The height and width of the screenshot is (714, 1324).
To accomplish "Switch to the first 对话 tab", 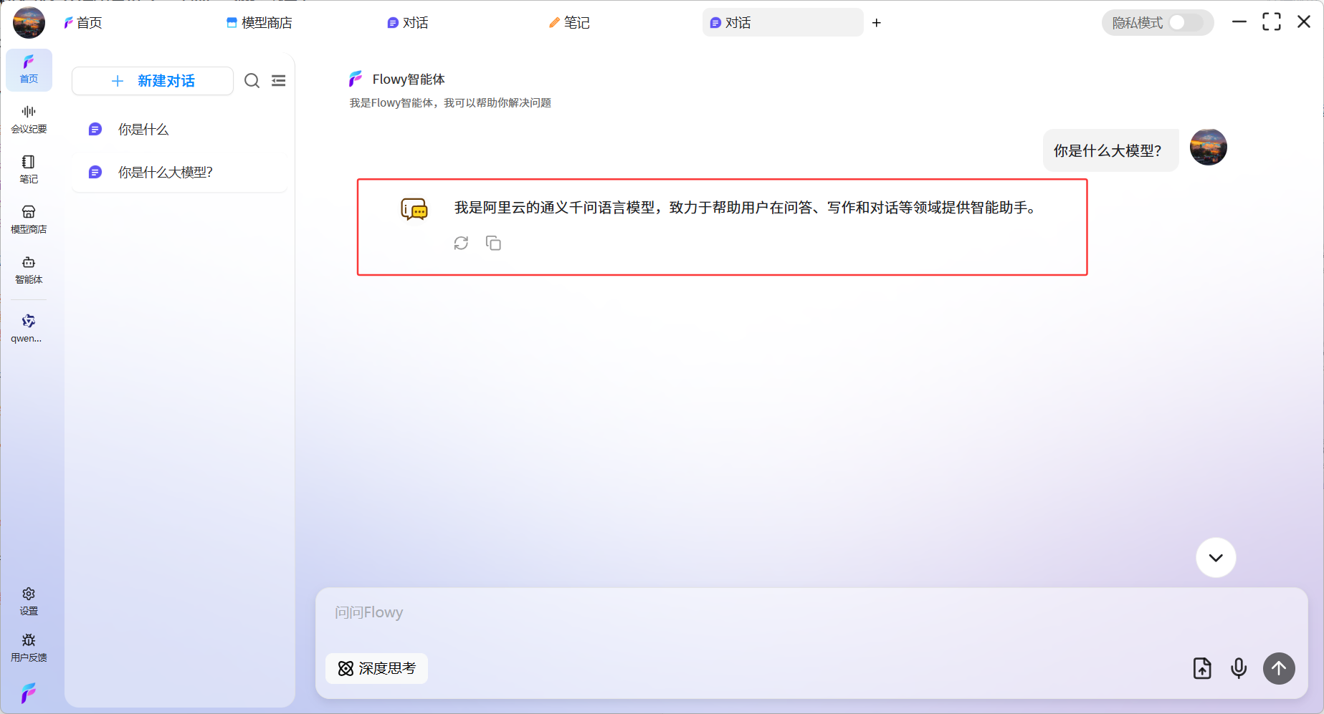I will [408, 23].
